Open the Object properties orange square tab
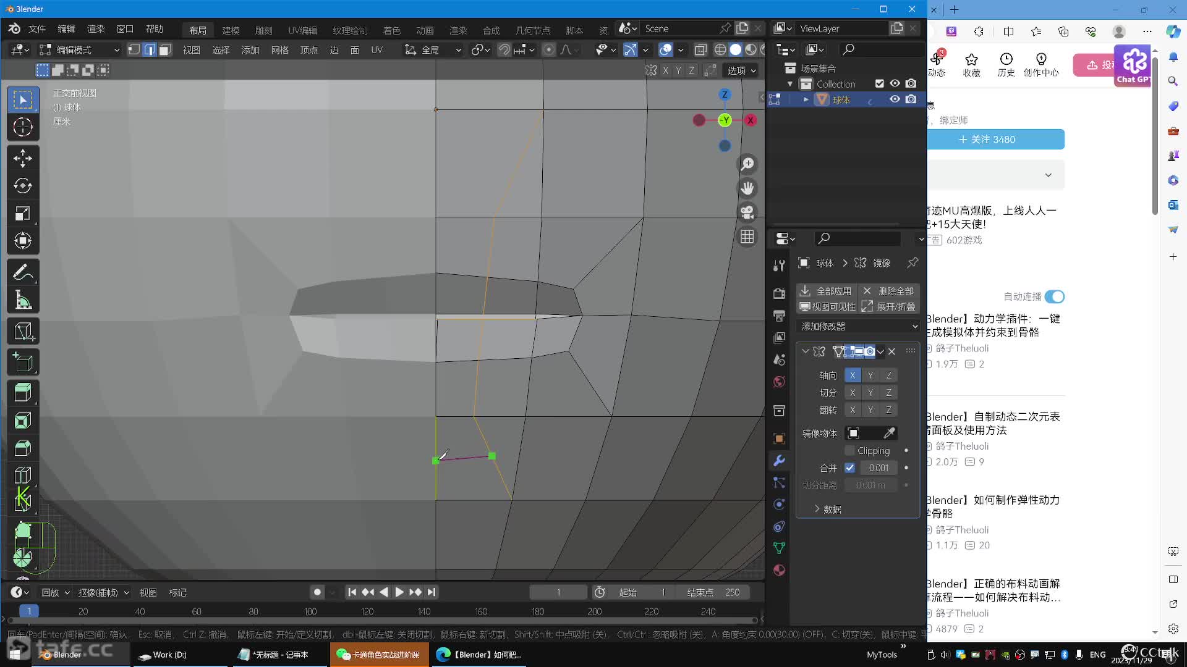 click(779, 438)
